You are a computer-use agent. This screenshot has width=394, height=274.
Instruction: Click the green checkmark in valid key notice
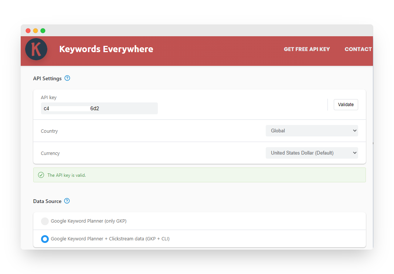[x=41, y=175]
